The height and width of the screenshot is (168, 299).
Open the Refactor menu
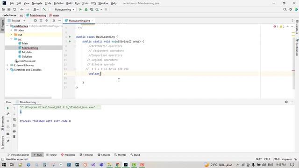click(58, 3)
